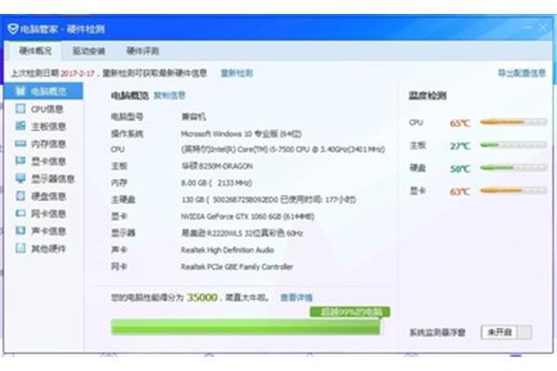Select the NVIDIA GeForce GTX 1060 6GB text
Viewport: 557px width, 371px height.
point(248,216)
